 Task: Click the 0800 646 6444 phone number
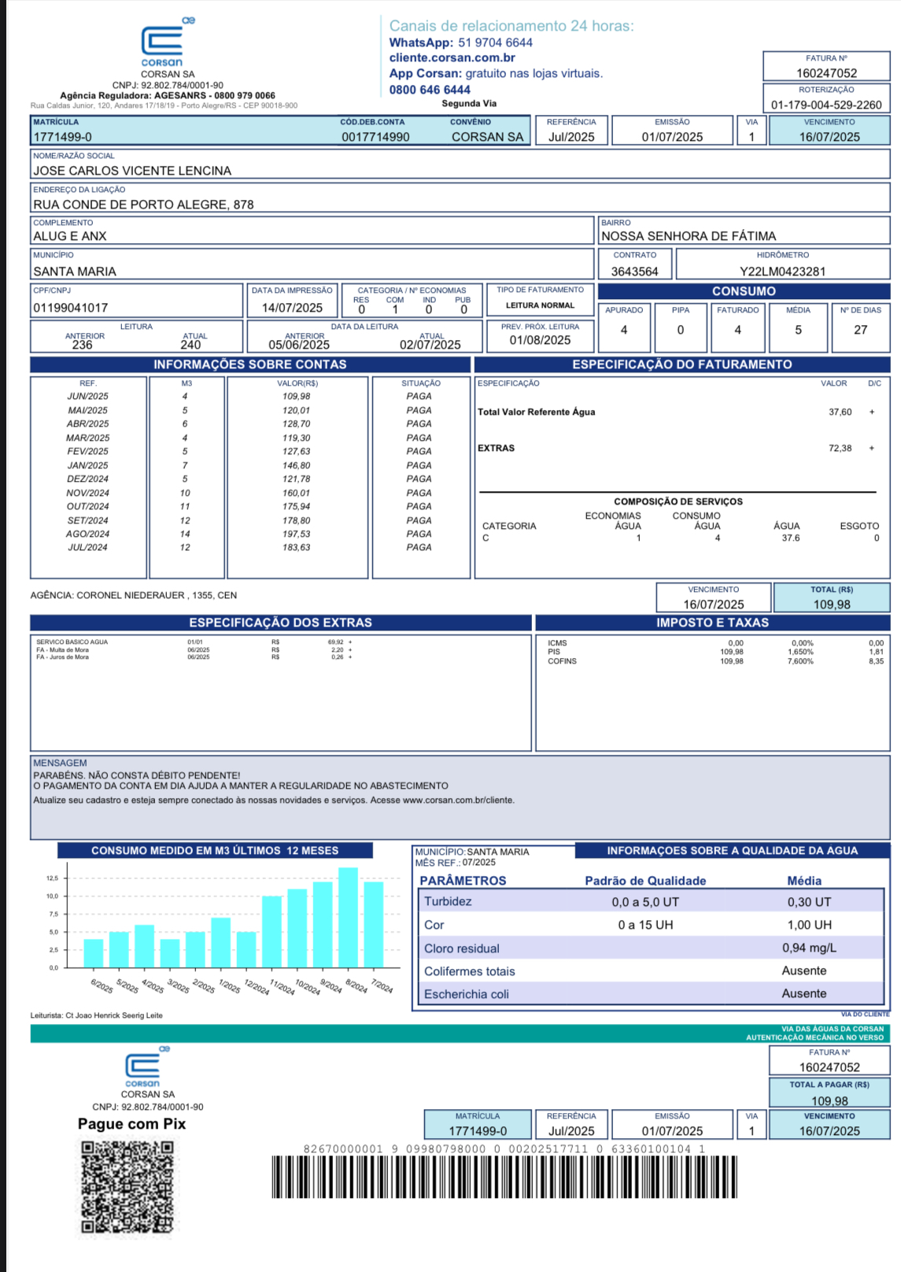430,90
